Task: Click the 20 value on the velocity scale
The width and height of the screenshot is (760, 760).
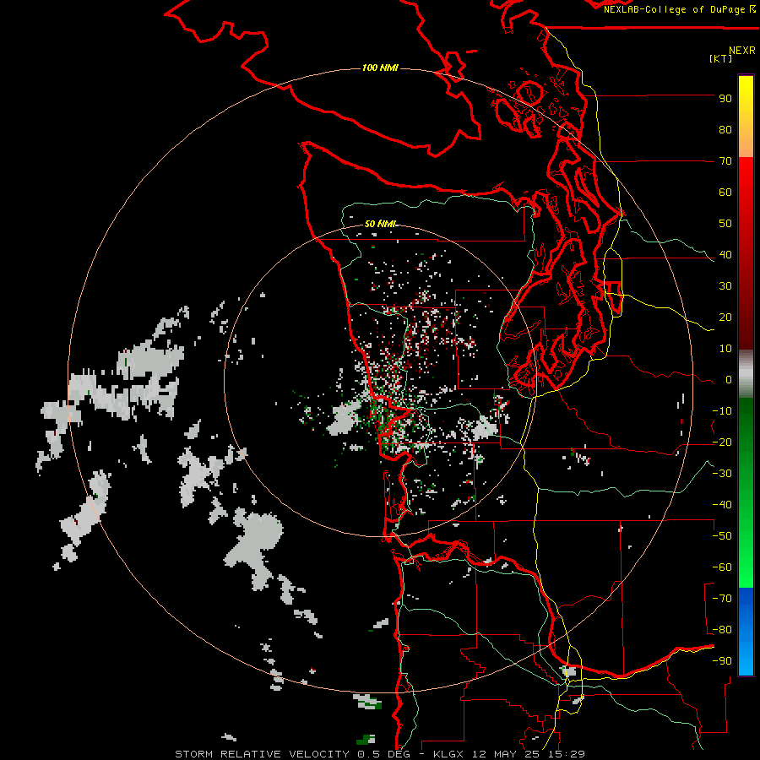Action: [x=725, y=318]
